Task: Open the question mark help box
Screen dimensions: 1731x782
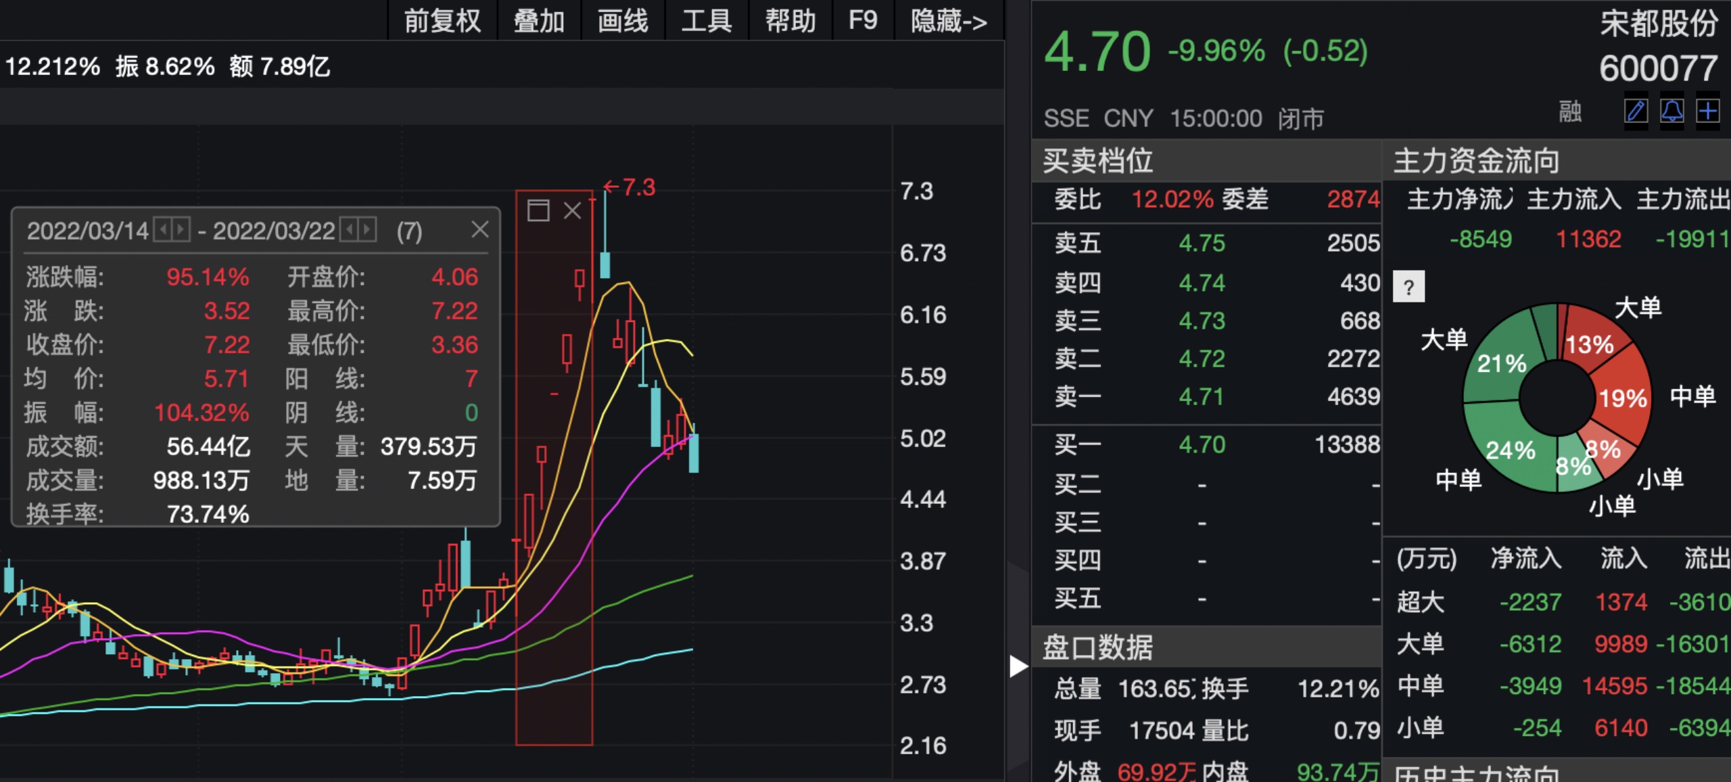Action: (1408, 287)
